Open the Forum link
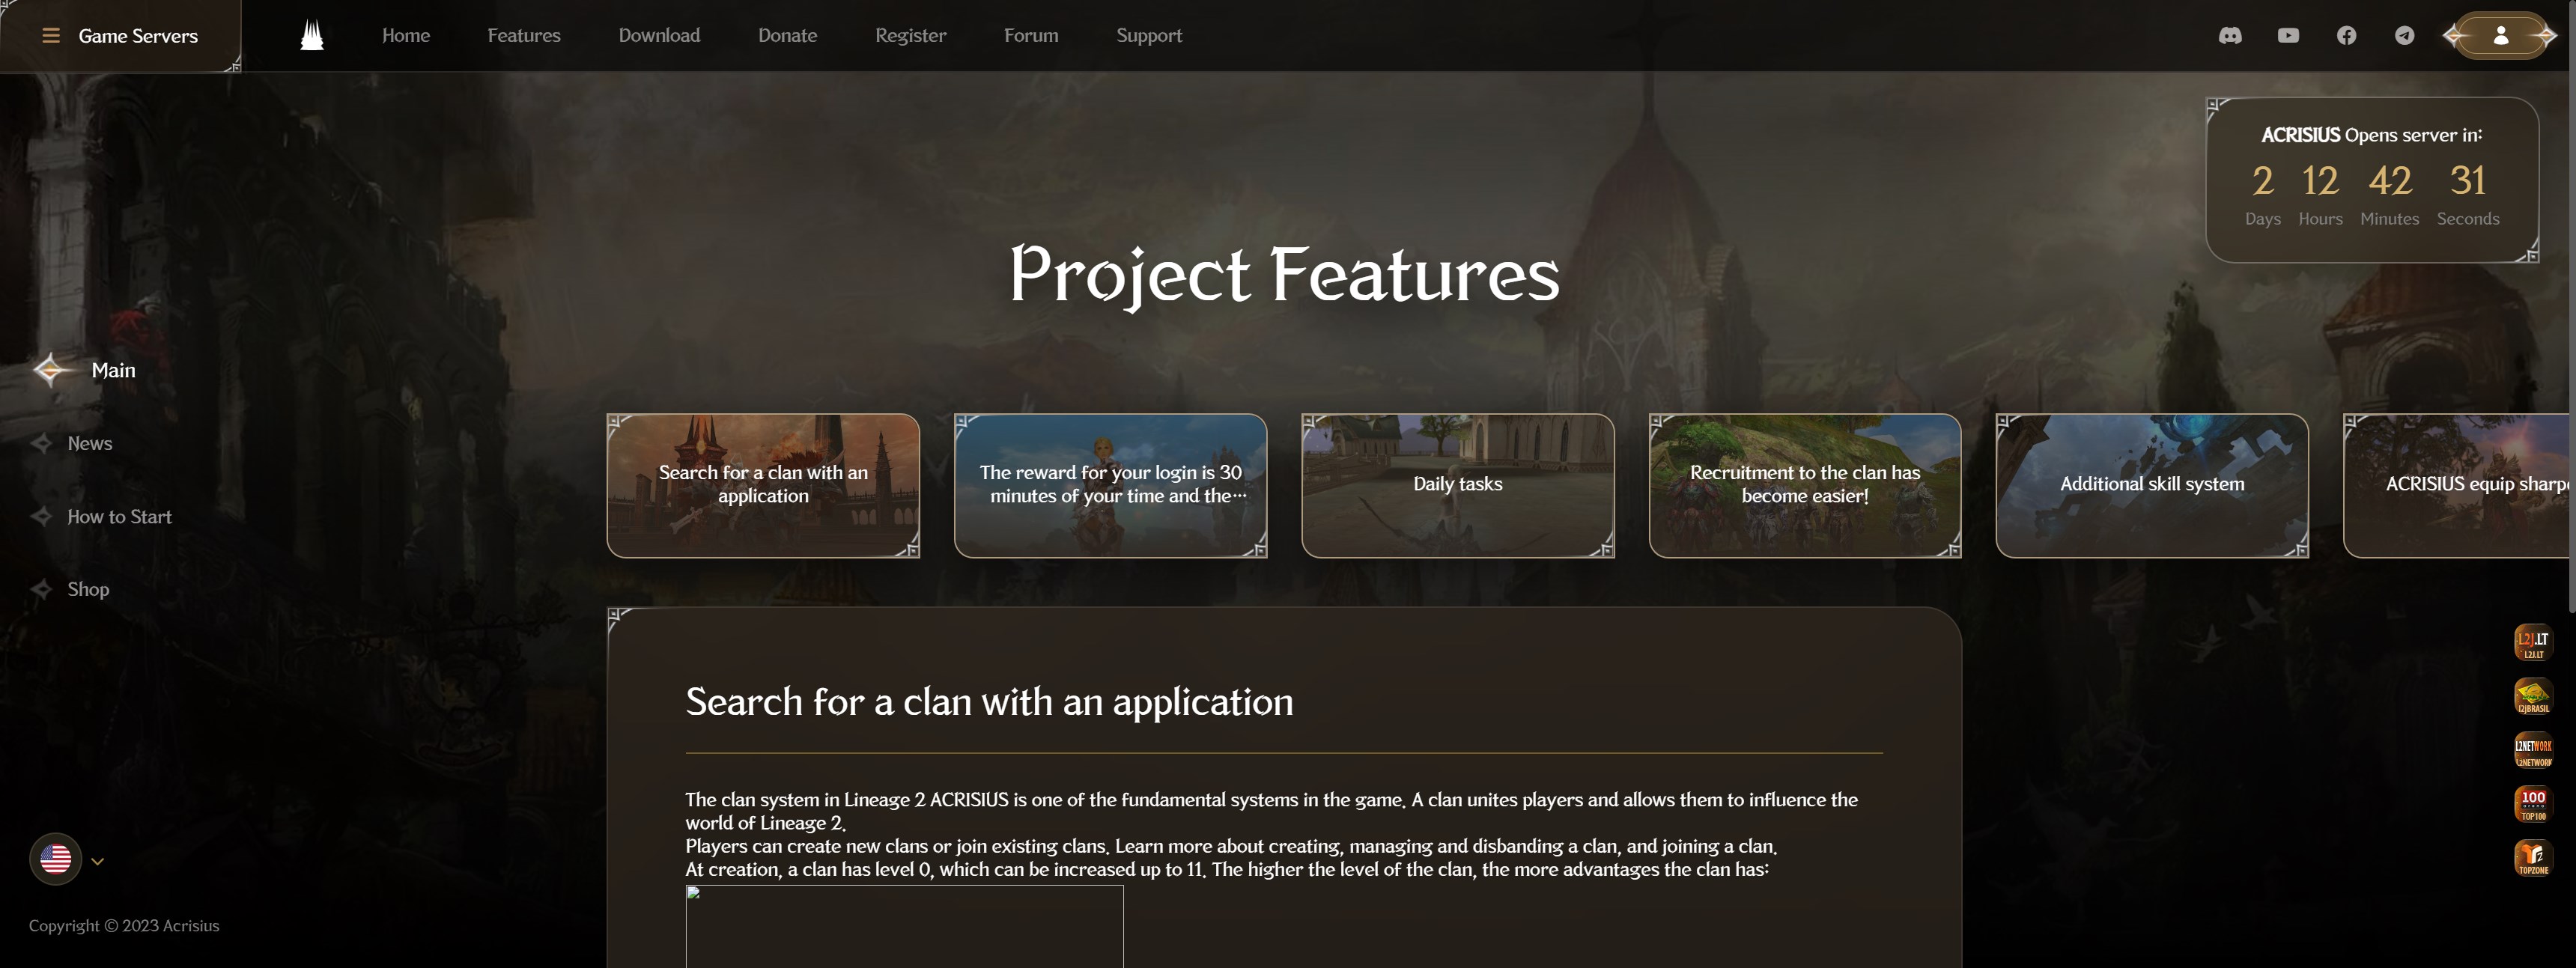The image size is (2576, 968). pos(1031,36)
